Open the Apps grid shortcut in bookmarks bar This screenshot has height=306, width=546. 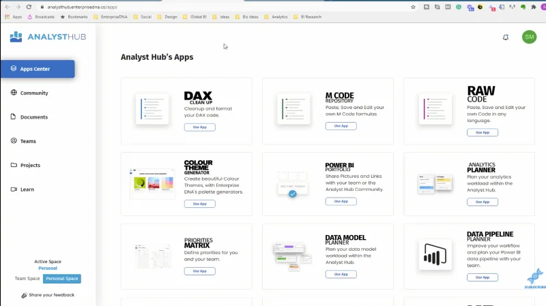tap(13, 16)
